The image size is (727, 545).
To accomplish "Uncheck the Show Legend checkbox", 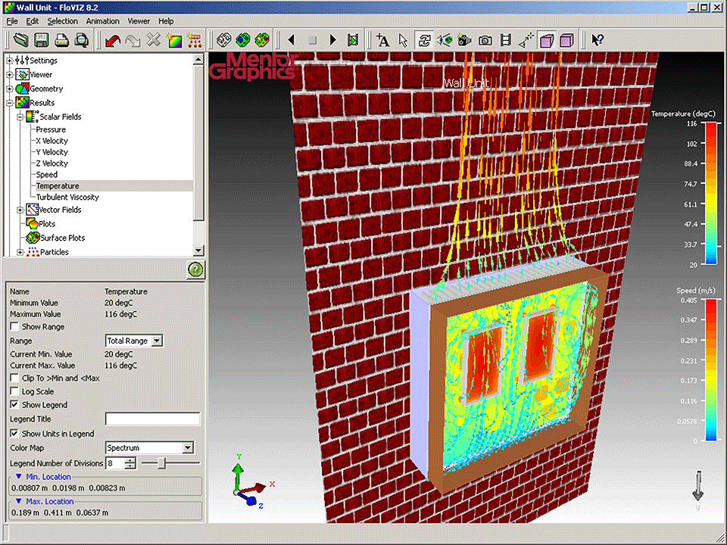I will pyautogui.click(x=15, y=405).
